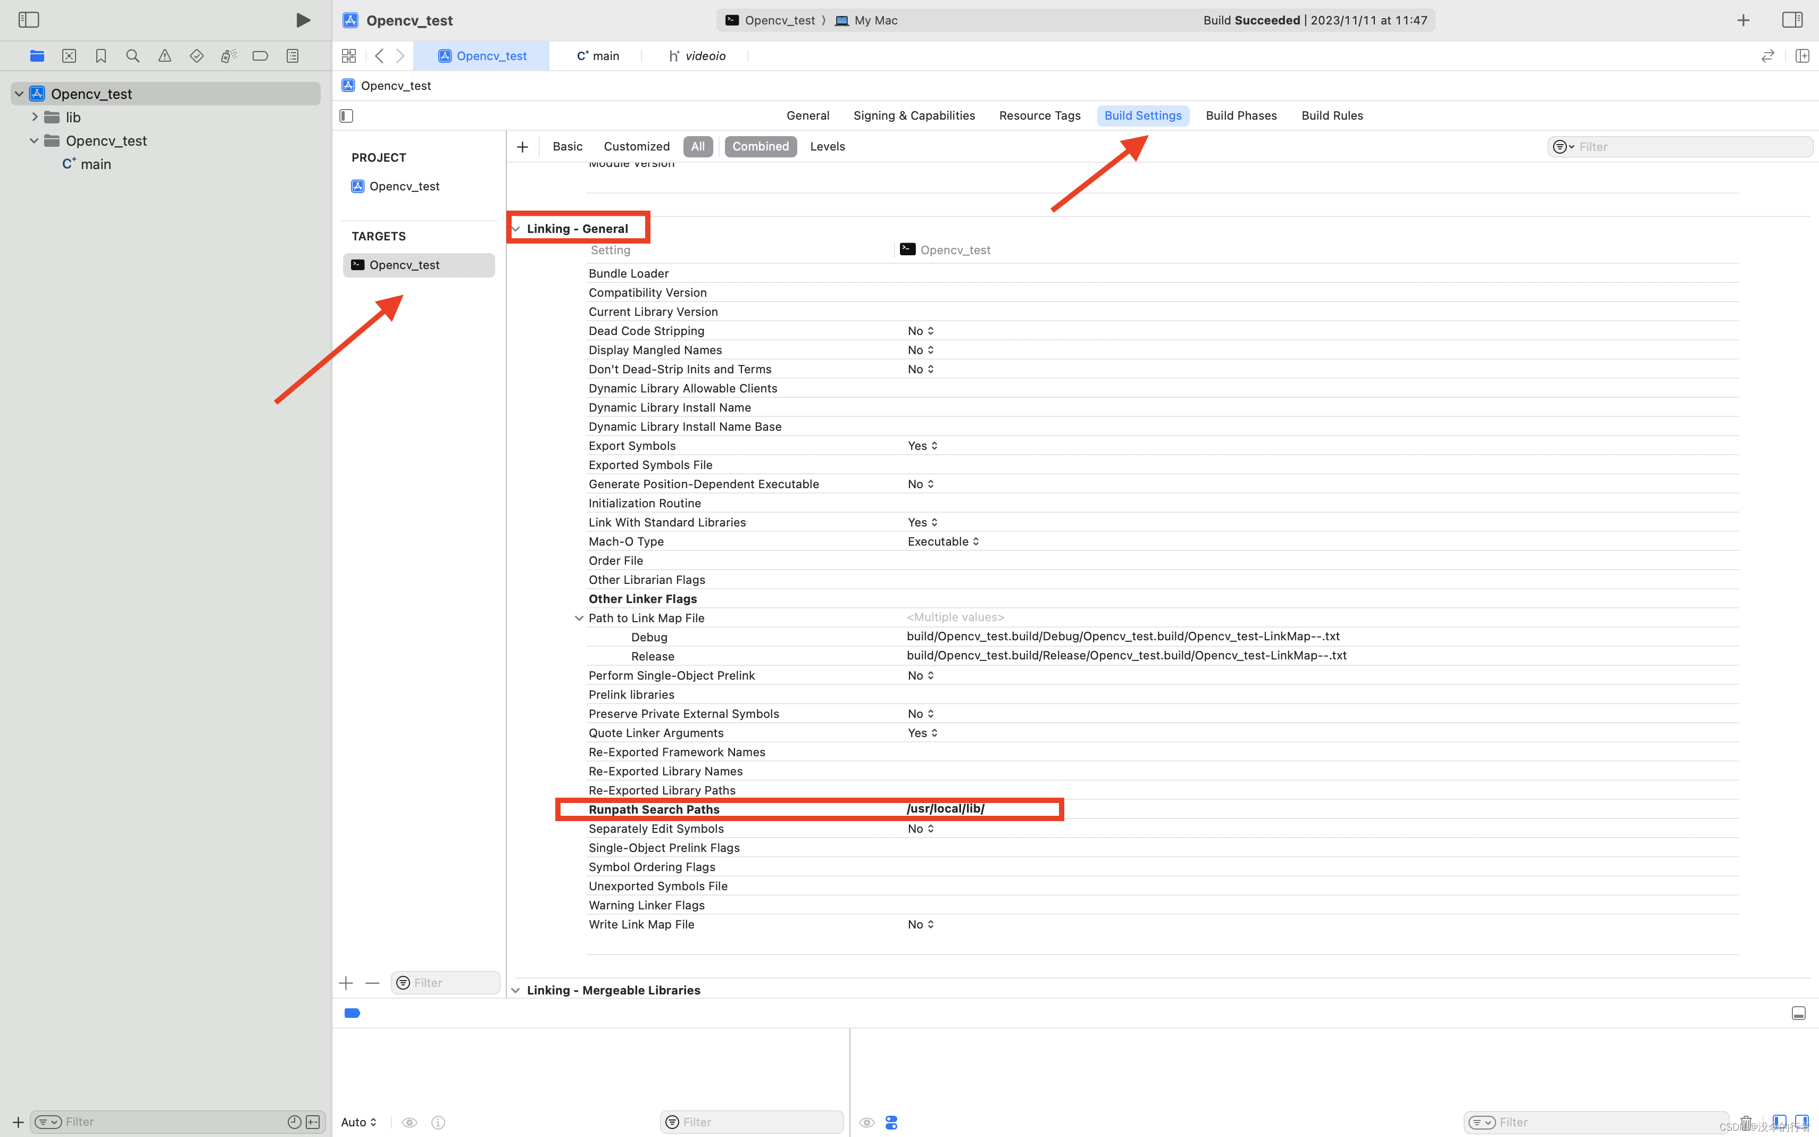Remove the selected target with minus
Image resolution: width=1819 pixels, height=1137 pixels.
point(372,983)
